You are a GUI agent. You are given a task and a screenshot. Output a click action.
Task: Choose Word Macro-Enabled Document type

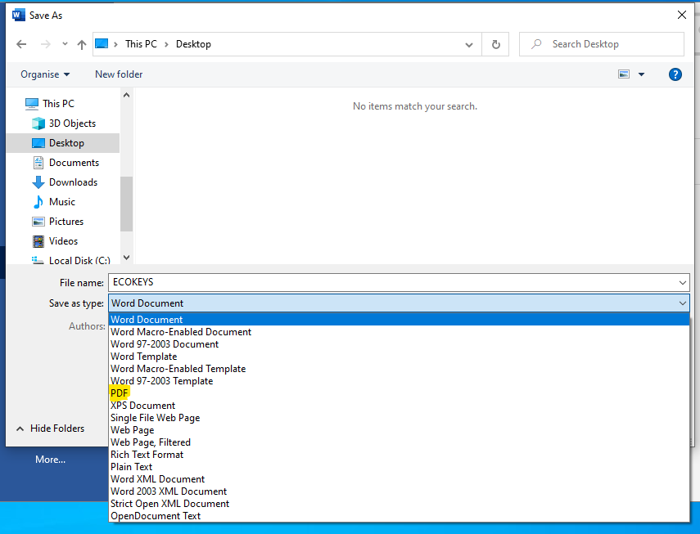click(399, 332)
